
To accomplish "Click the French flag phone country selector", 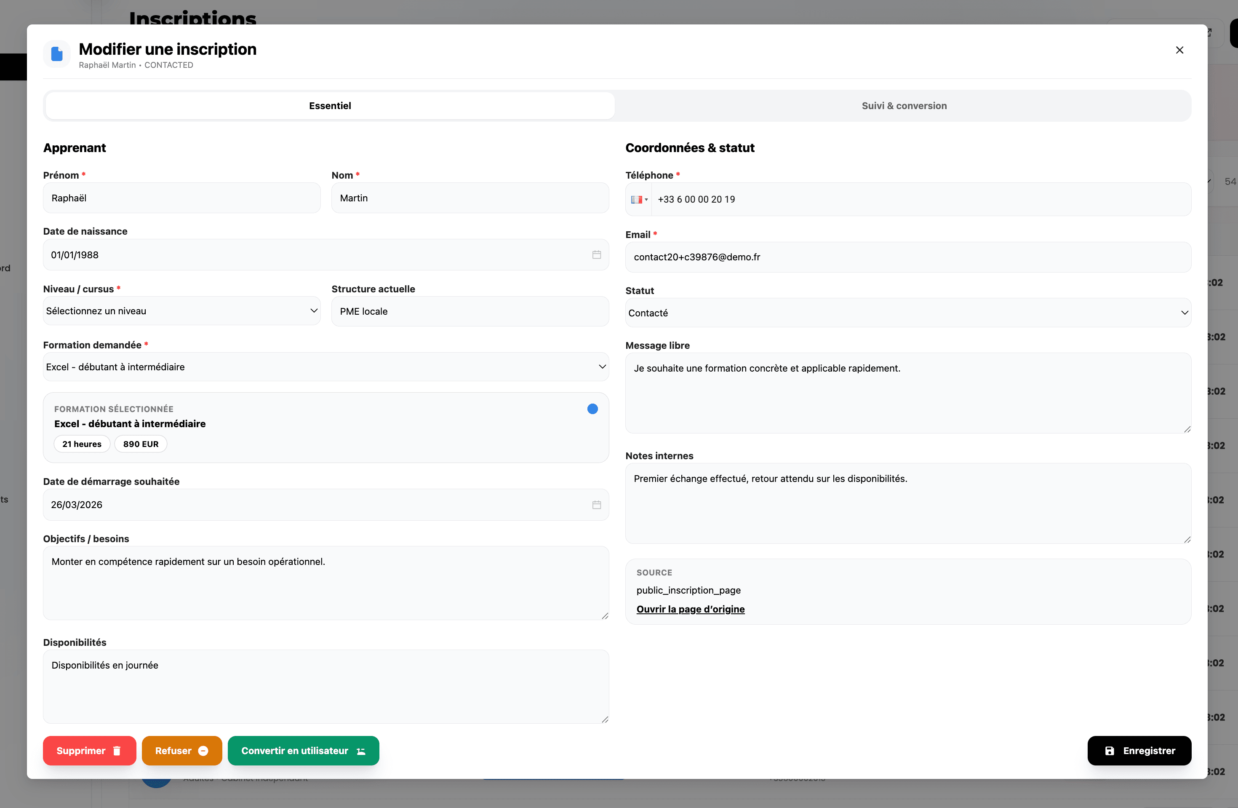I will pyautogui.click(x=639, y=199).
